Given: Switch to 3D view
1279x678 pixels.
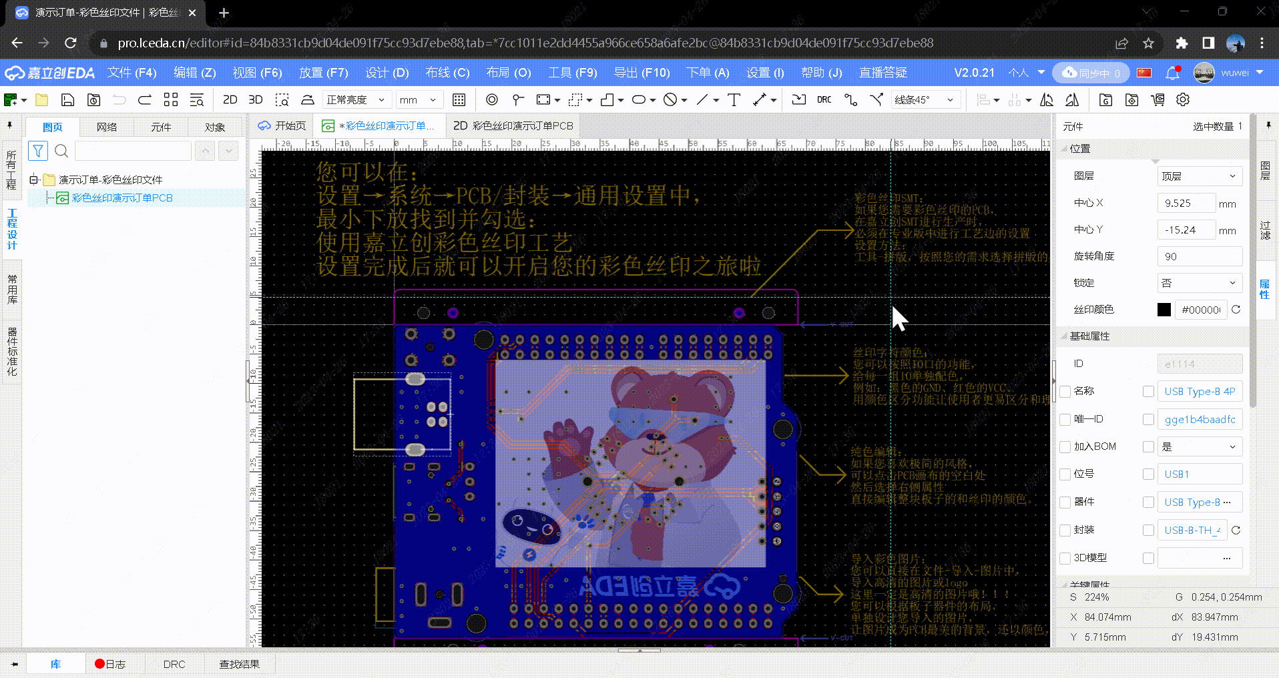Looking at the screenshot, I should pos(256,100).
